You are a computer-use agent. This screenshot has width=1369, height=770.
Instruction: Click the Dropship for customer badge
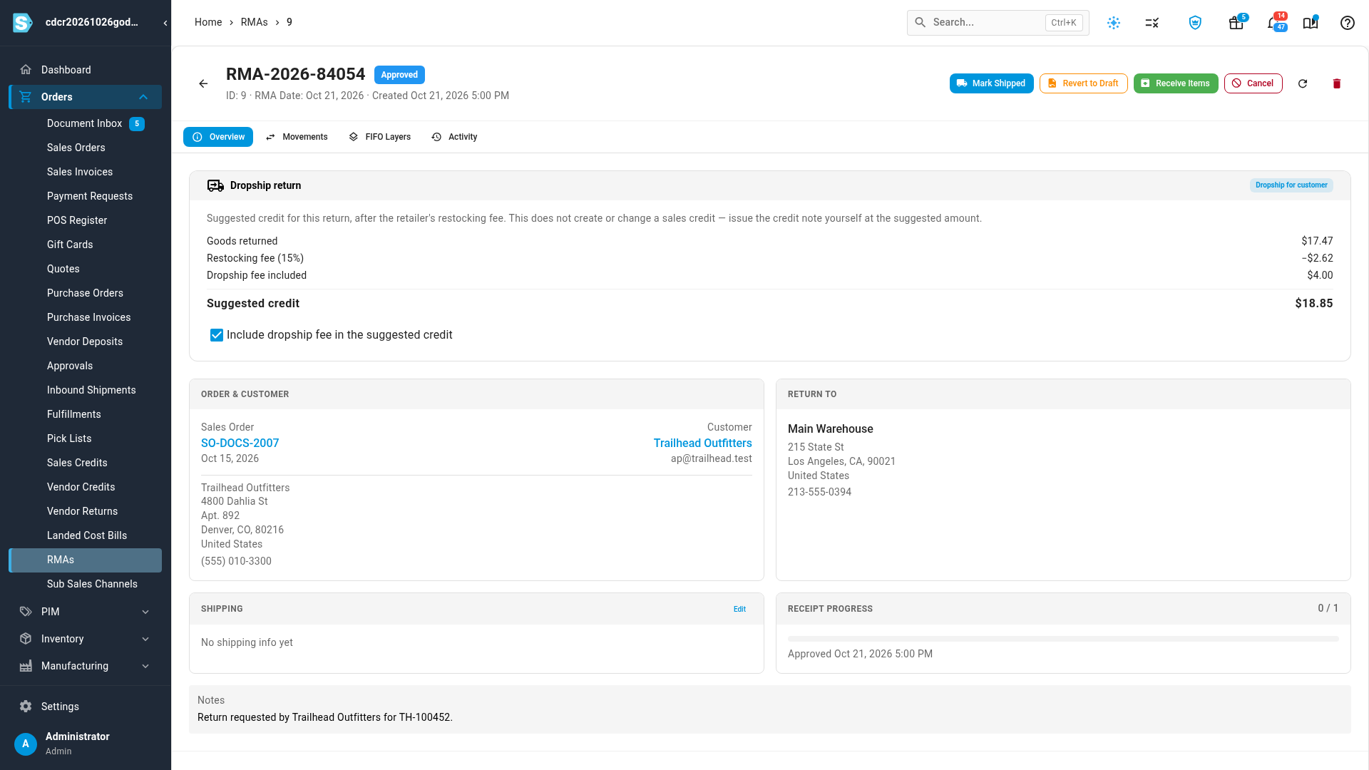point(1291,185)
